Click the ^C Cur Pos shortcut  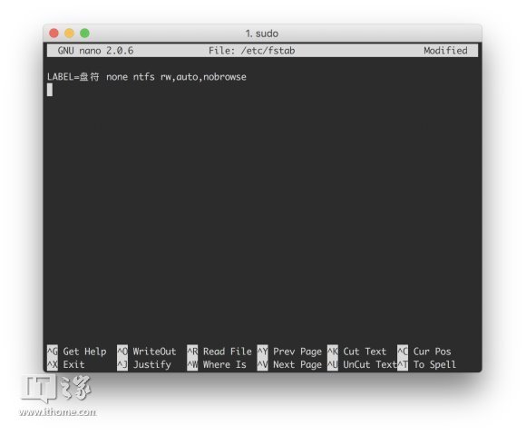coord(424,352)
